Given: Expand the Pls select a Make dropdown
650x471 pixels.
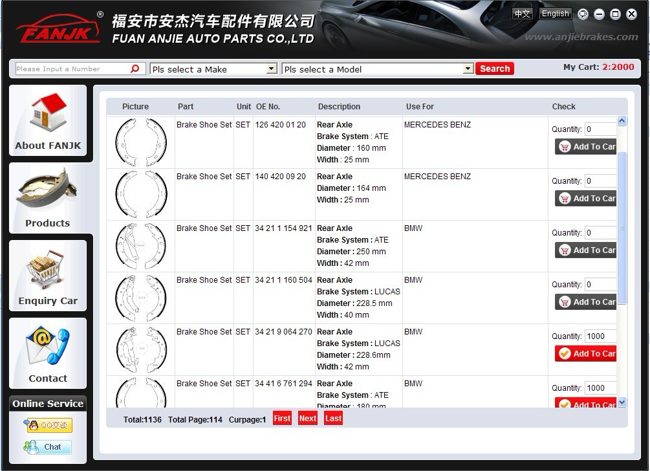Looking at the screenshot, I should tap(272, 69).
